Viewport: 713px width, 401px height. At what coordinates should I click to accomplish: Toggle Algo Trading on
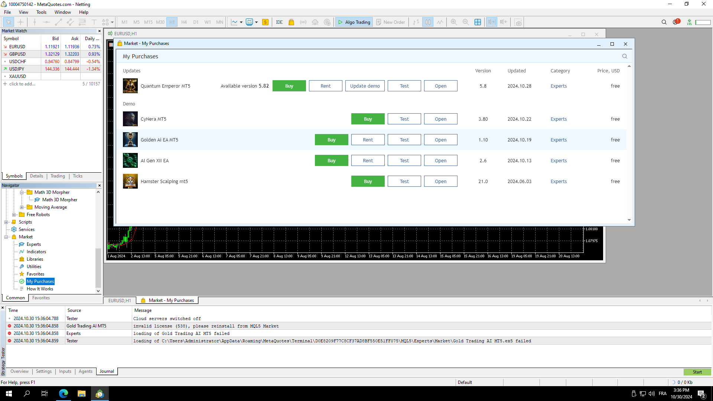click(x=354, y=22)
